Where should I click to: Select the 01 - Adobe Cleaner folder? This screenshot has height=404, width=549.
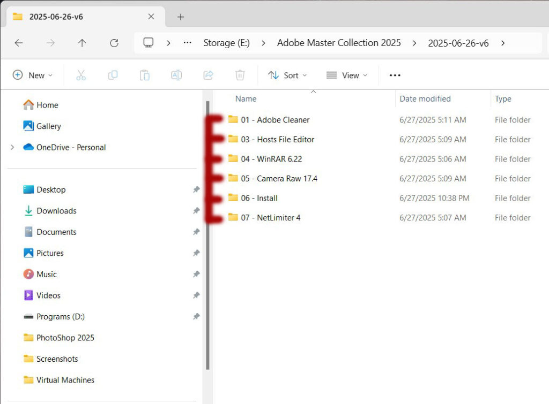pos(269,120)
